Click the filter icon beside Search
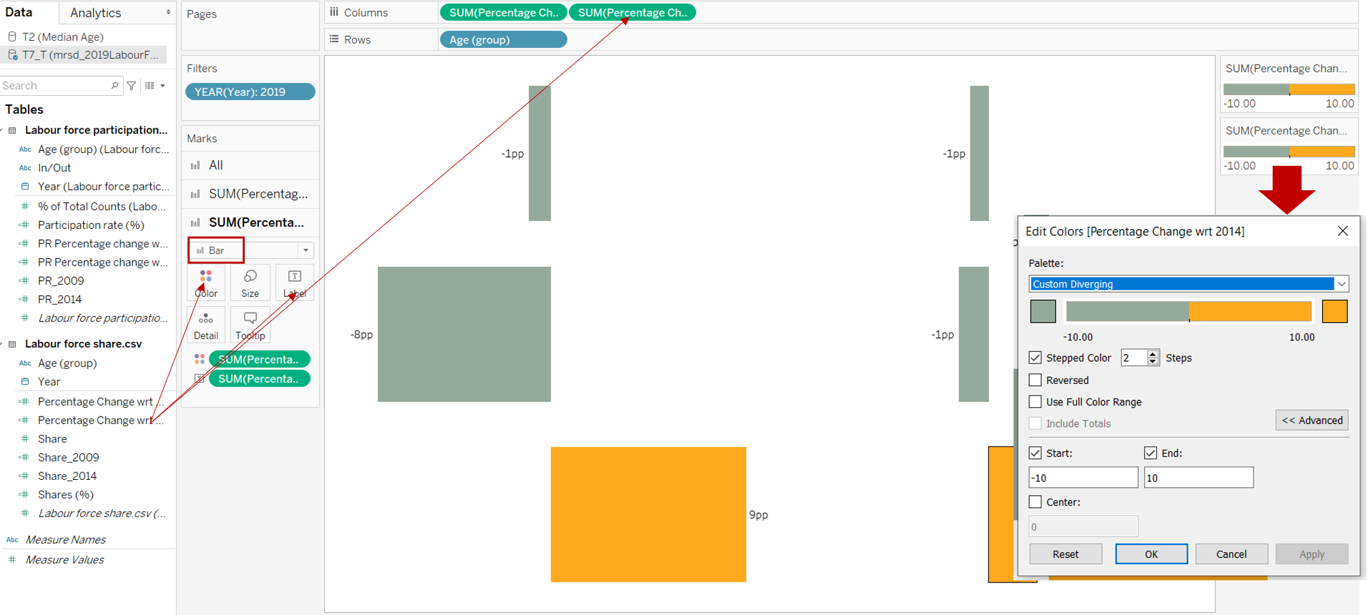1367x615 pixels. click(132, 86)
